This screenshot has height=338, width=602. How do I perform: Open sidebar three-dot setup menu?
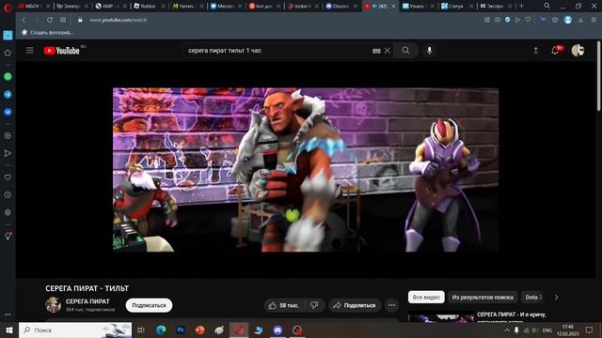(8, 315)
